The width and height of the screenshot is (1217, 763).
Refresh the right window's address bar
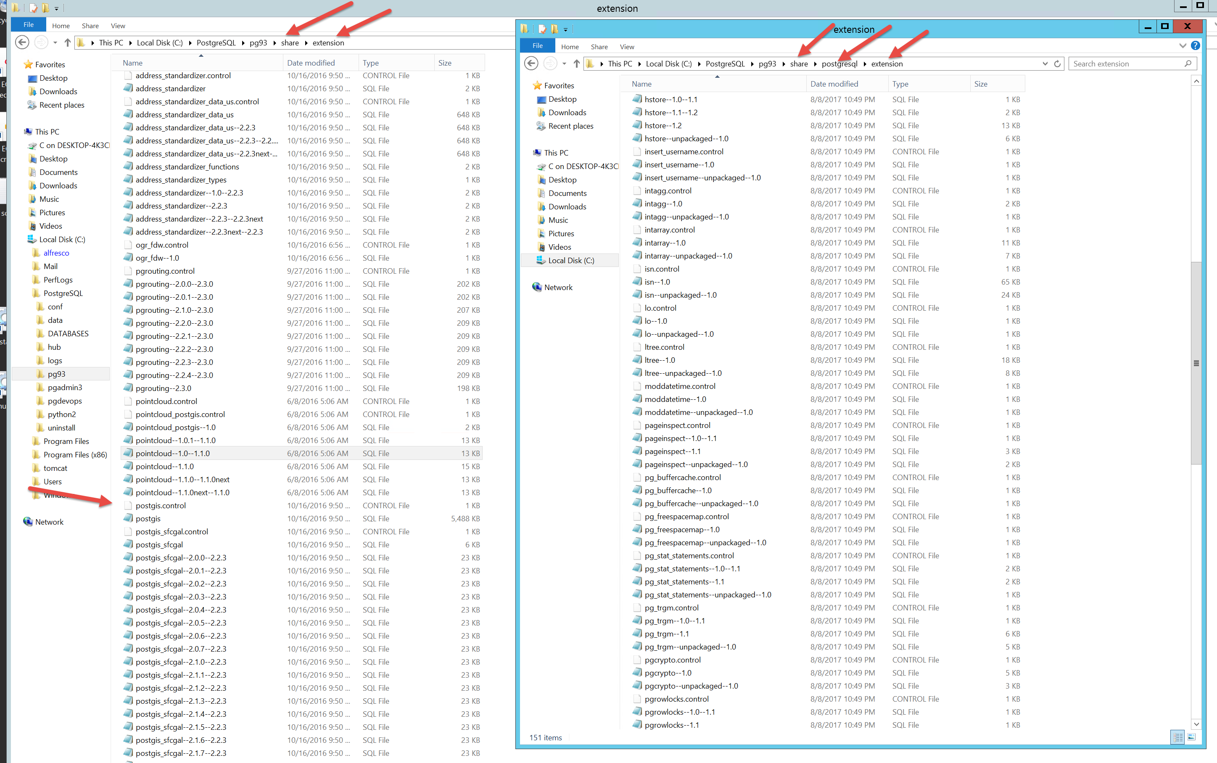(x=1057, y=63)
